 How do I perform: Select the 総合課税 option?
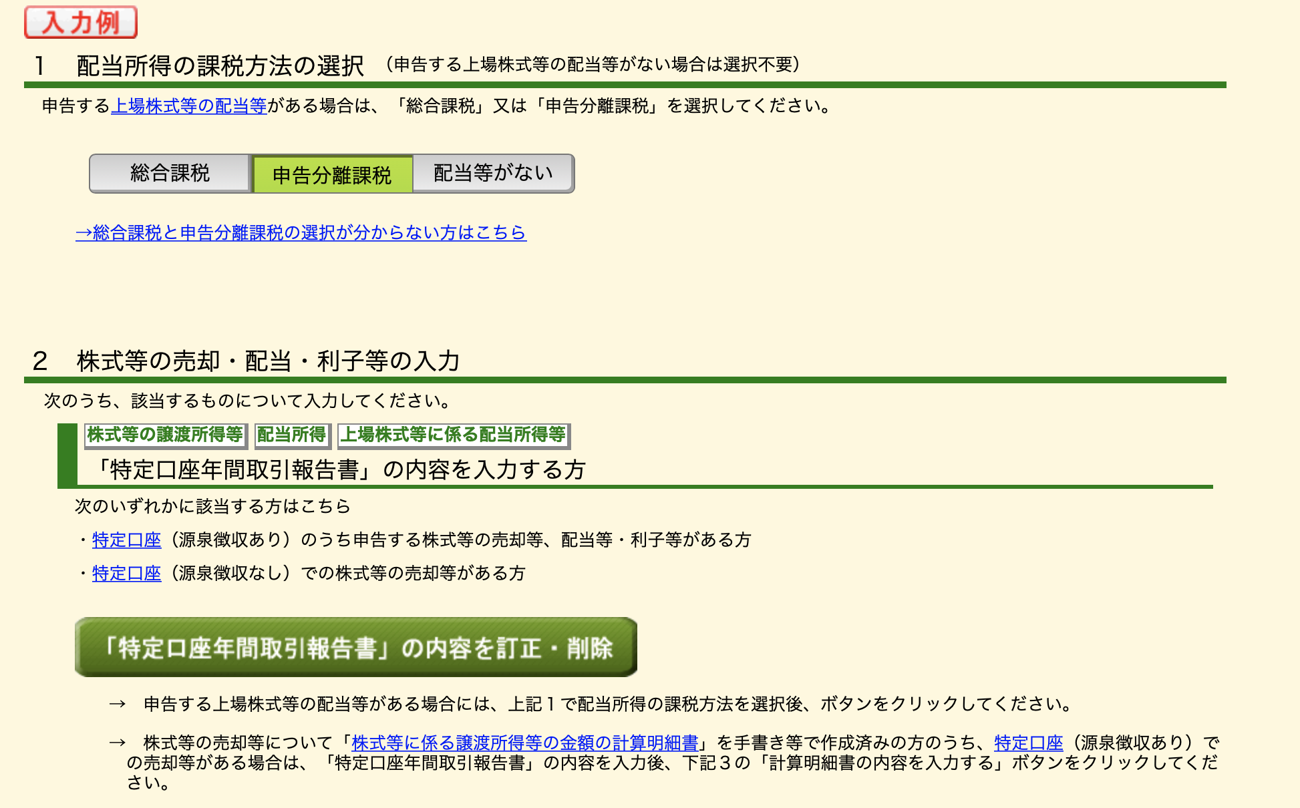[x=170, y=174]
